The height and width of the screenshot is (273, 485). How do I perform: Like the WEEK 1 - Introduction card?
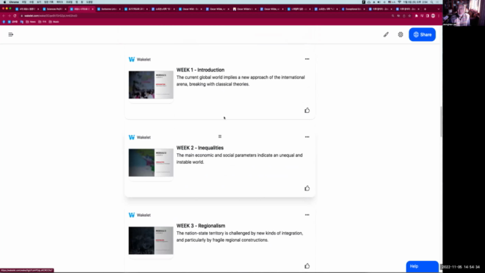point(307,110)
